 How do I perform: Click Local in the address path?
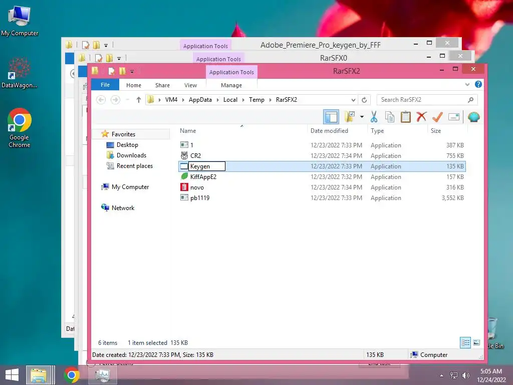(230, 100)
